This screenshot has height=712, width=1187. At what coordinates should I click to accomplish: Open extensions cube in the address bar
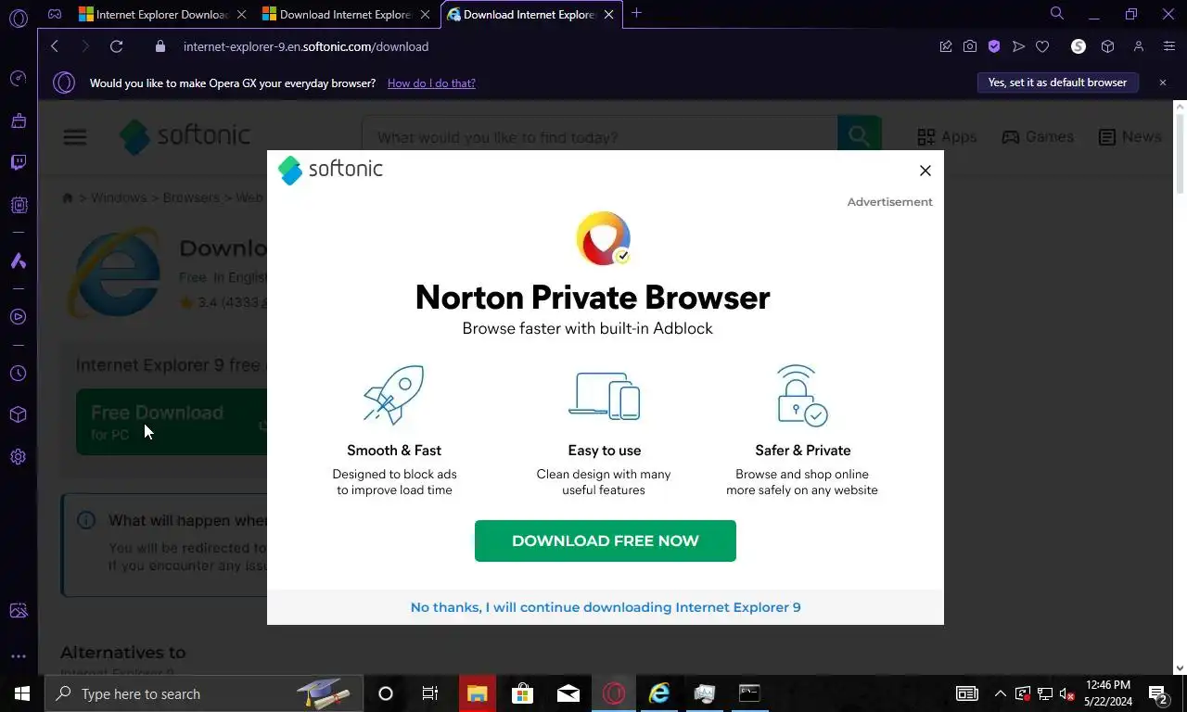[1107, 46]
